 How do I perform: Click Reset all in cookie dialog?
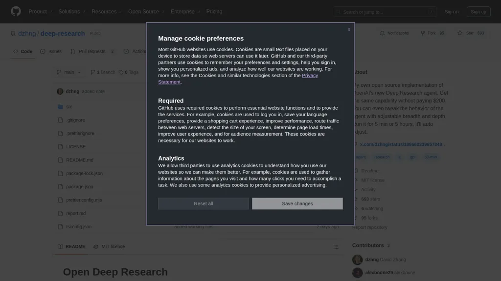coord(203,203)
